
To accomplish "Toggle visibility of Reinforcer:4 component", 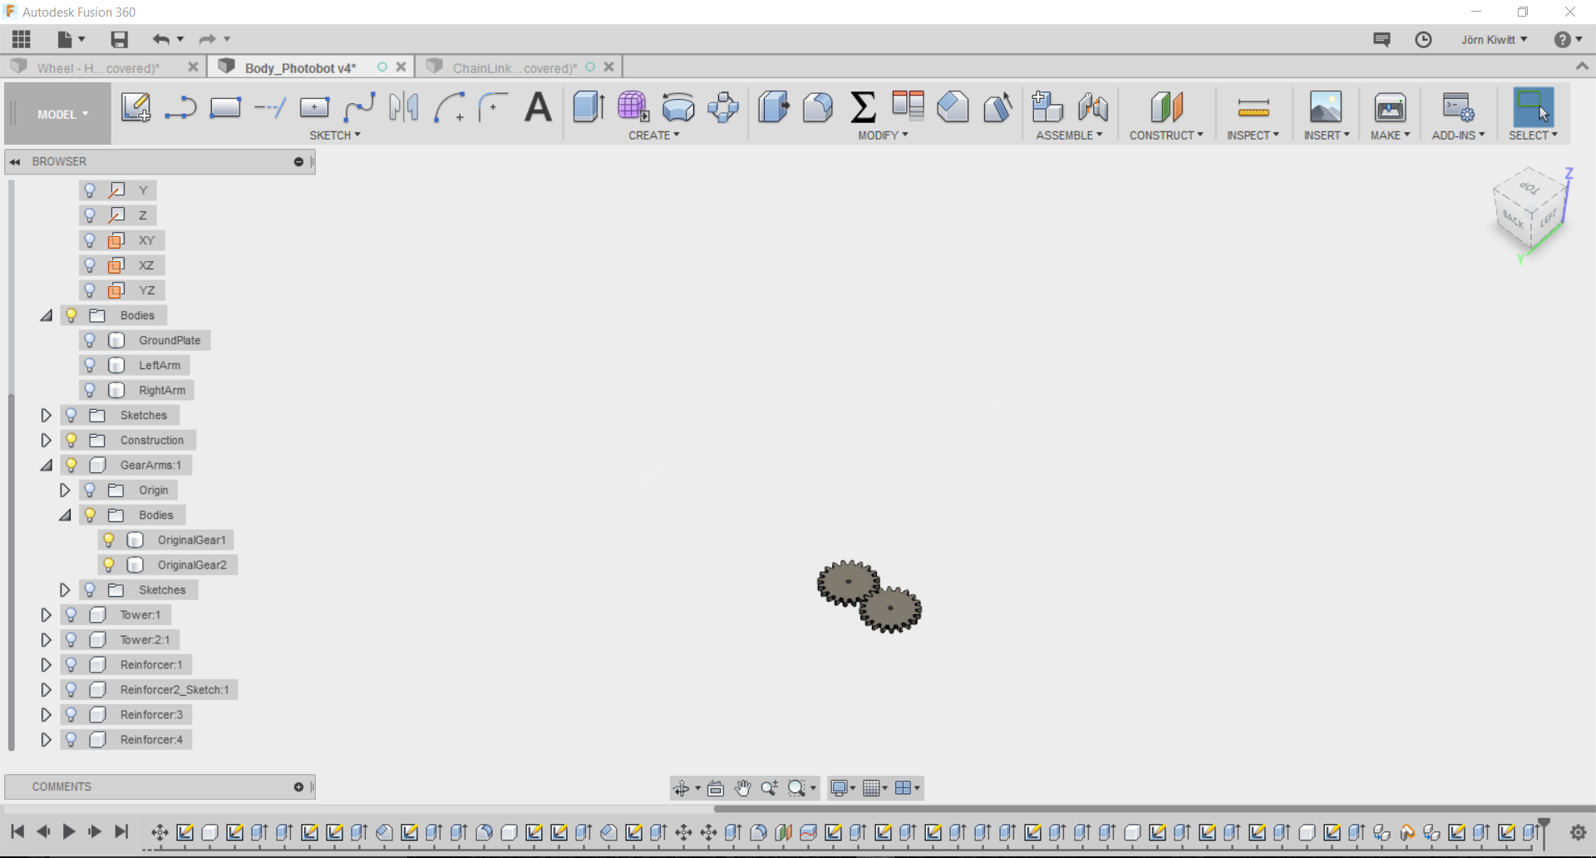I will (71, 739).
